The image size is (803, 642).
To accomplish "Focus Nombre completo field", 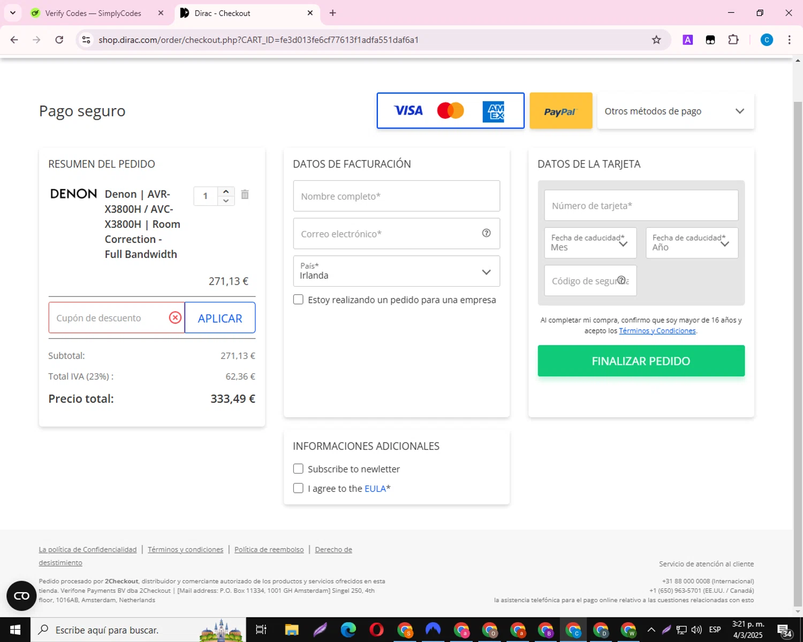I will coord(396,196).
